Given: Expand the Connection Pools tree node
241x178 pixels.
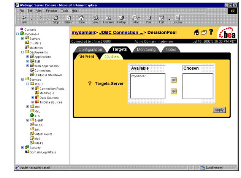Looking at the screenshot, I should tap(33, 88).
